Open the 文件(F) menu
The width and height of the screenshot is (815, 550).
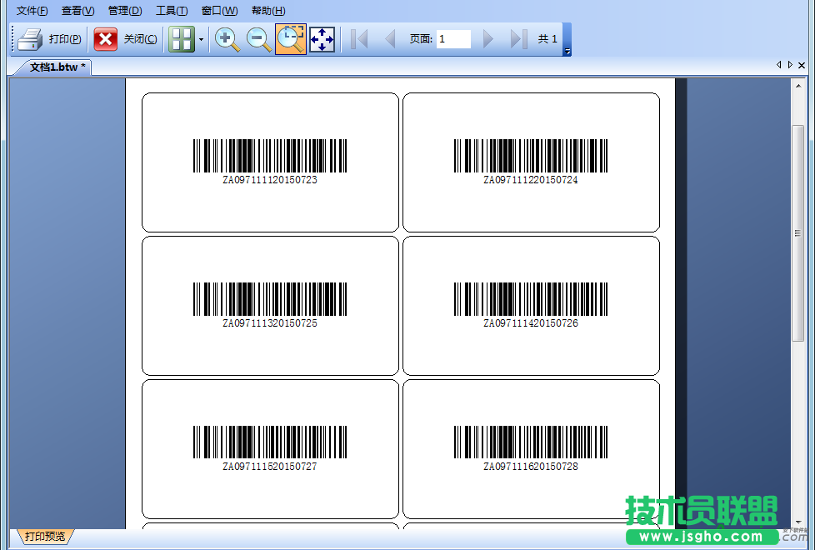[32, 11]
